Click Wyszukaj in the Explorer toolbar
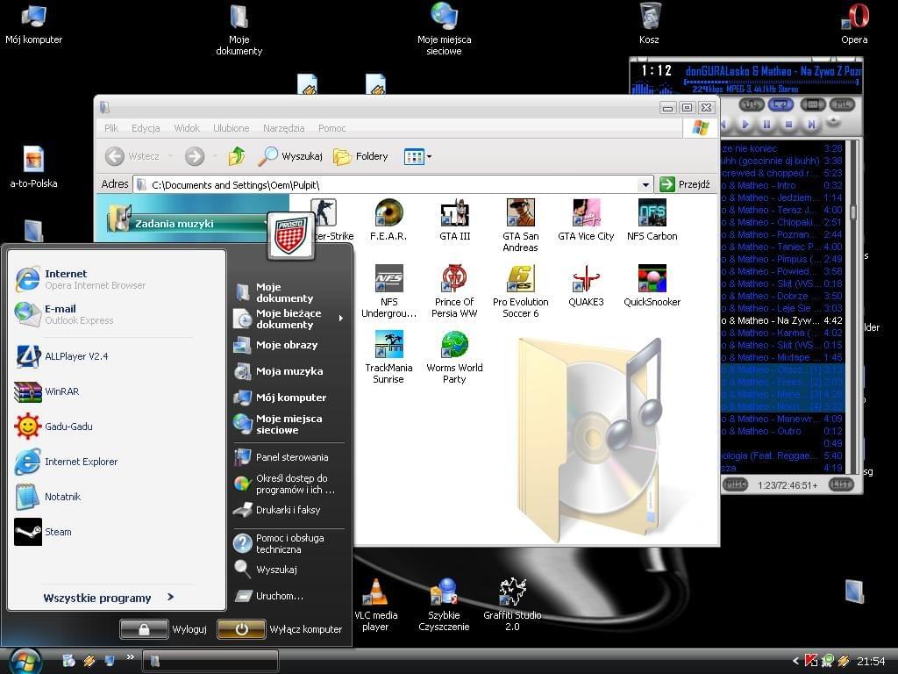898x674 pixels. click(x=289, y=156)
